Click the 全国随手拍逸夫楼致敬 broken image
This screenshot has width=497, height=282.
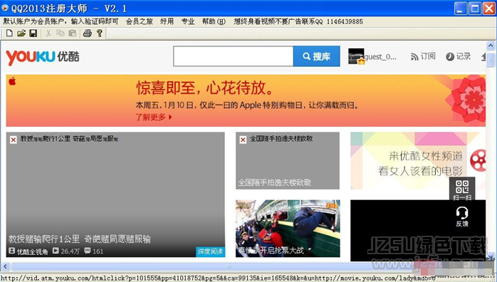[288, 161]
